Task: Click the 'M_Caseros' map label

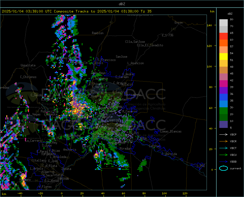Action: 130,111
